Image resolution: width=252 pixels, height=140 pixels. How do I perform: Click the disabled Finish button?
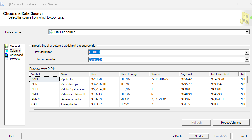tap(221, 136)
